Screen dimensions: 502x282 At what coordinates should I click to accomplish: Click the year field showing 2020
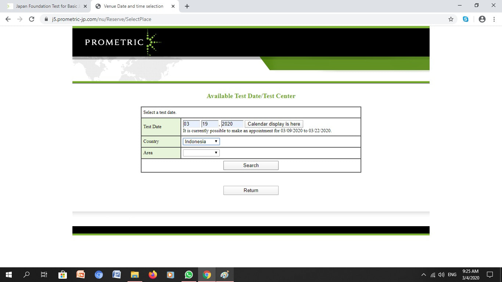[x=232, y=124]
